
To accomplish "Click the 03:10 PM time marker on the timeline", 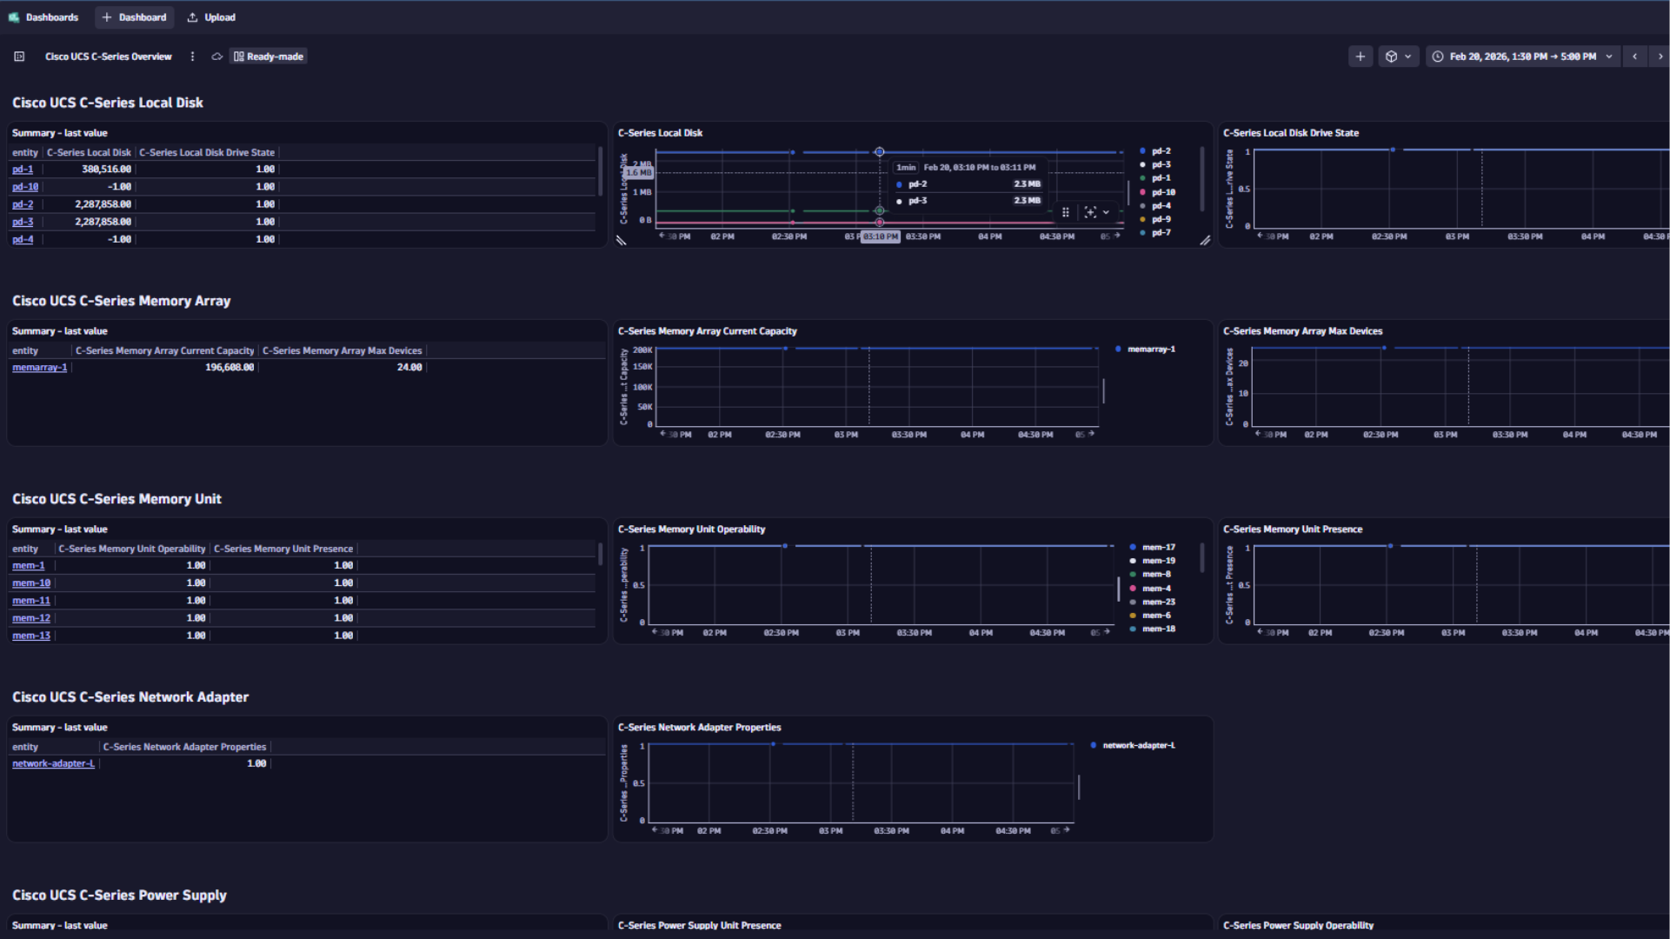I will (x=880, y=236).
